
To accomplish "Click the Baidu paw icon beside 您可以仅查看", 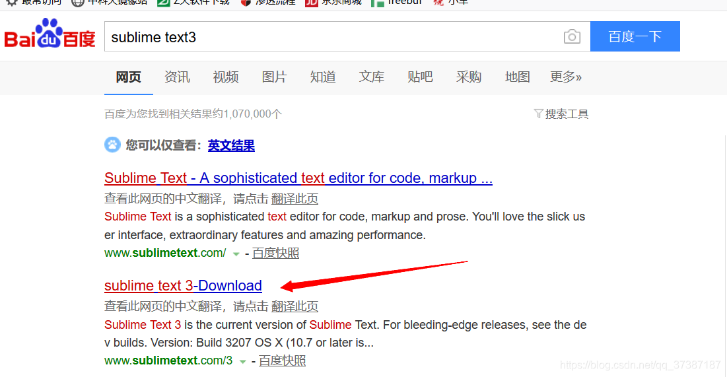I will pos(112,145).
